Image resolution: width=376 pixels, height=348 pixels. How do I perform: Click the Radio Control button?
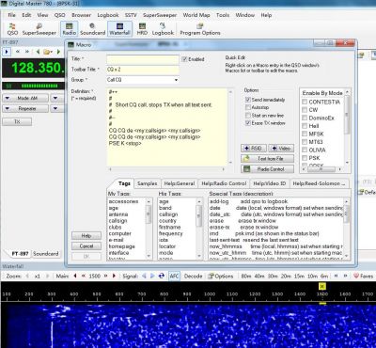pyautogui.click(x=267, y=169)
